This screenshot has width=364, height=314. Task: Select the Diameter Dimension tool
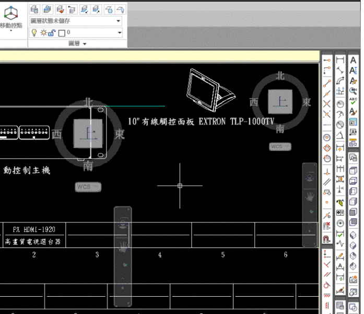[340, 125]
